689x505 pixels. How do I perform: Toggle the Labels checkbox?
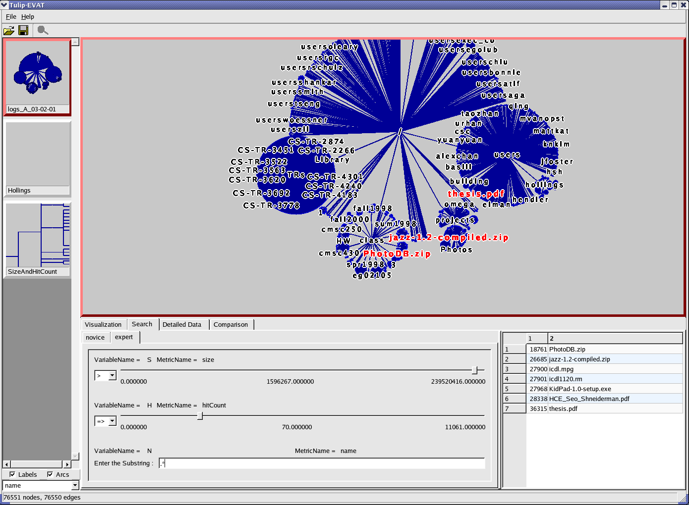click(12, 474)
